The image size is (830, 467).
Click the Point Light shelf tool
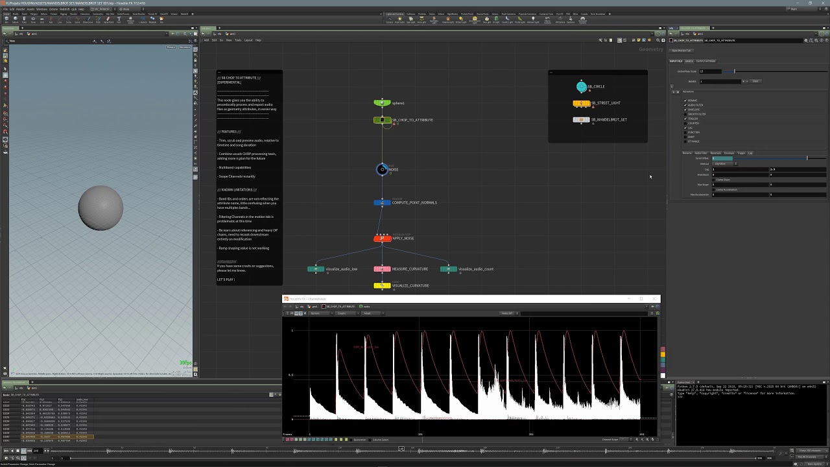coord(399,19)
